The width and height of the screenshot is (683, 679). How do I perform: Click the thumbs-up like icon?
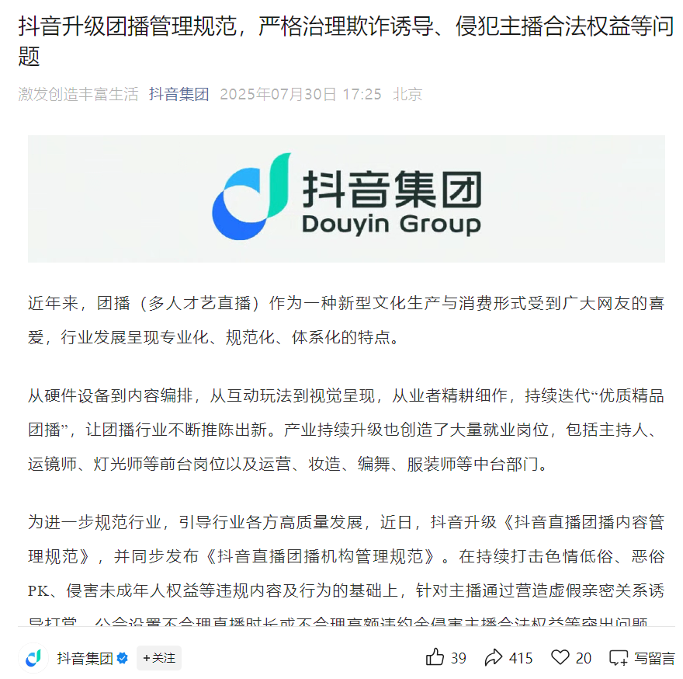pyautogui.click(x=435, y=657)
